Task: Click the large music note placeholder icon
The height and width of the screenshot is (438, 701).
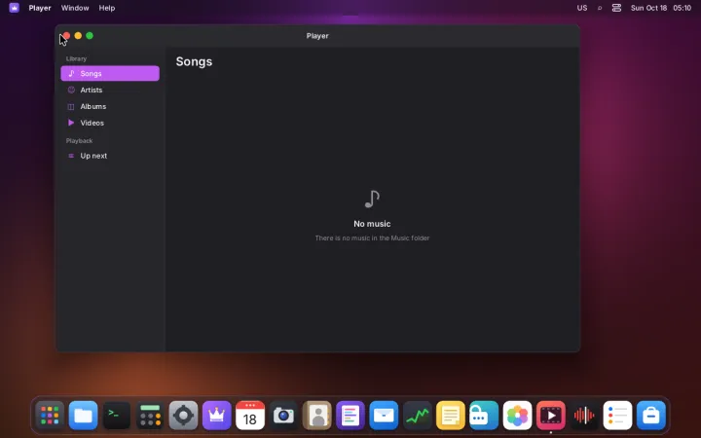Action: pos(372,199)
